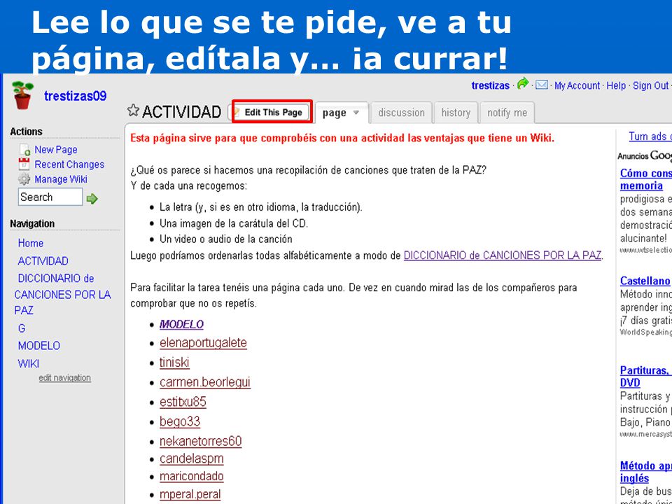This screenshot has width=672, height=504.
Task: Click in the Search input field
Action: coord(50,197)
